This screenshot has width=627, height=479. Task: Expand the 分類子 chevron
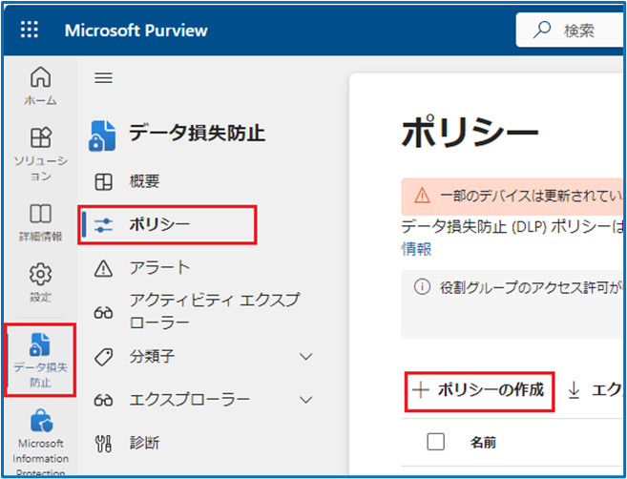(306, 356)
